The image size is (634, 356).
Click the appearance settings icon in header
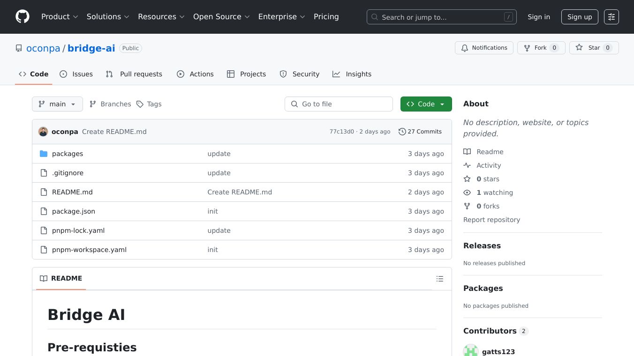pyautogui.click(x=611, y=17)
